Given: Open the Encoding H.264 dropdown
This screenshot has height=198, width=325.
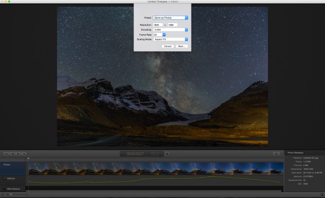Looking at the screenshot, I should point(170,29).
